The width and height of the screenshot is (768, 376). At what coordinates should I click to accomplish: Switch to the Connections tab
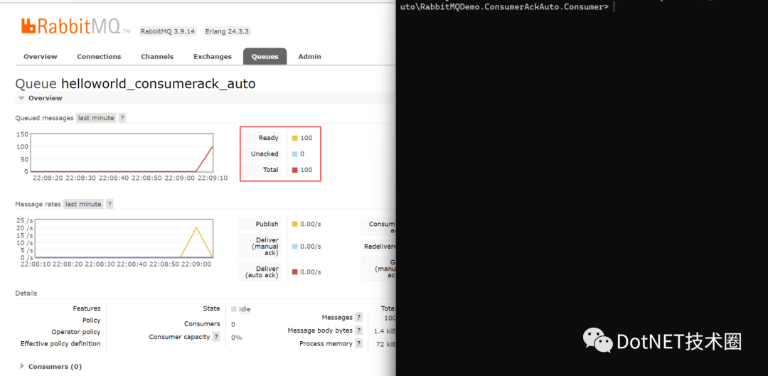pyautogui.click(x=99, y=56)
